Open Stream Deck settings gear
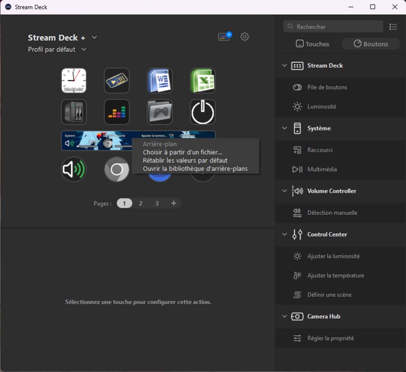Image resolution: width=406 pixels, height=372 pixels. [245, 37]
